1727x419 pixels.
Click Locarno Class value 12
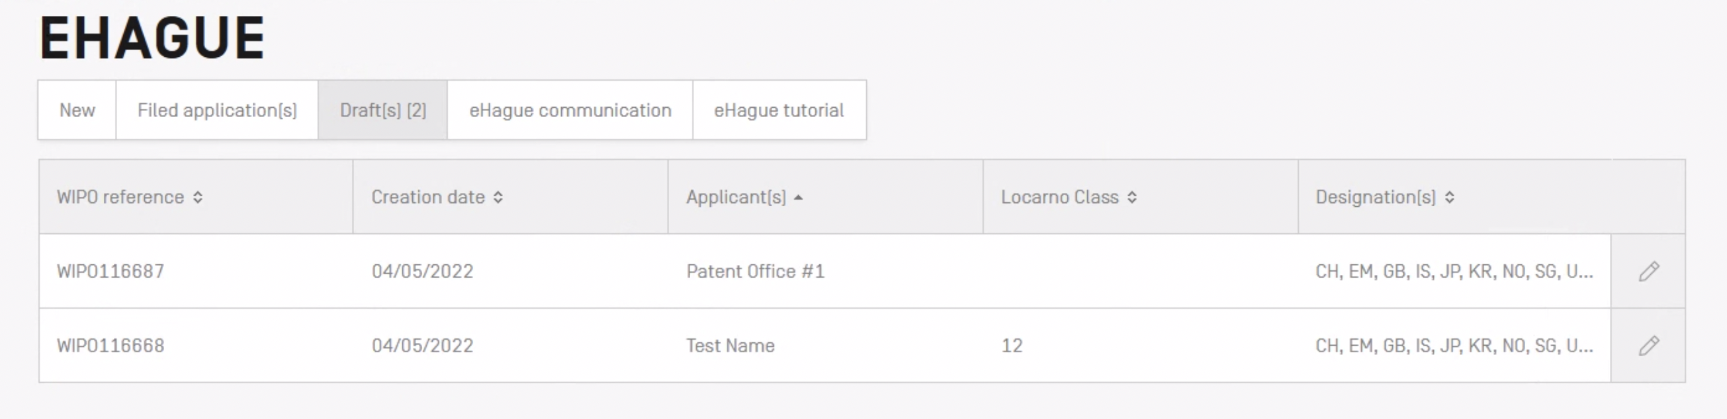pyautogui.click(x=1012, y=346)
